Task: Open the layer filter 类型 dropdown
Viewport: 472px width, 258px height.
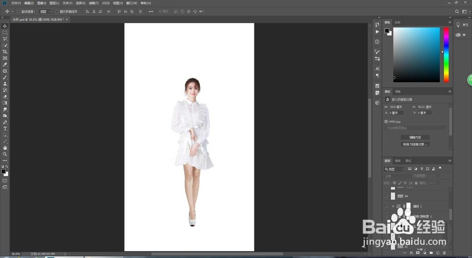Action: tap(394, 169)
